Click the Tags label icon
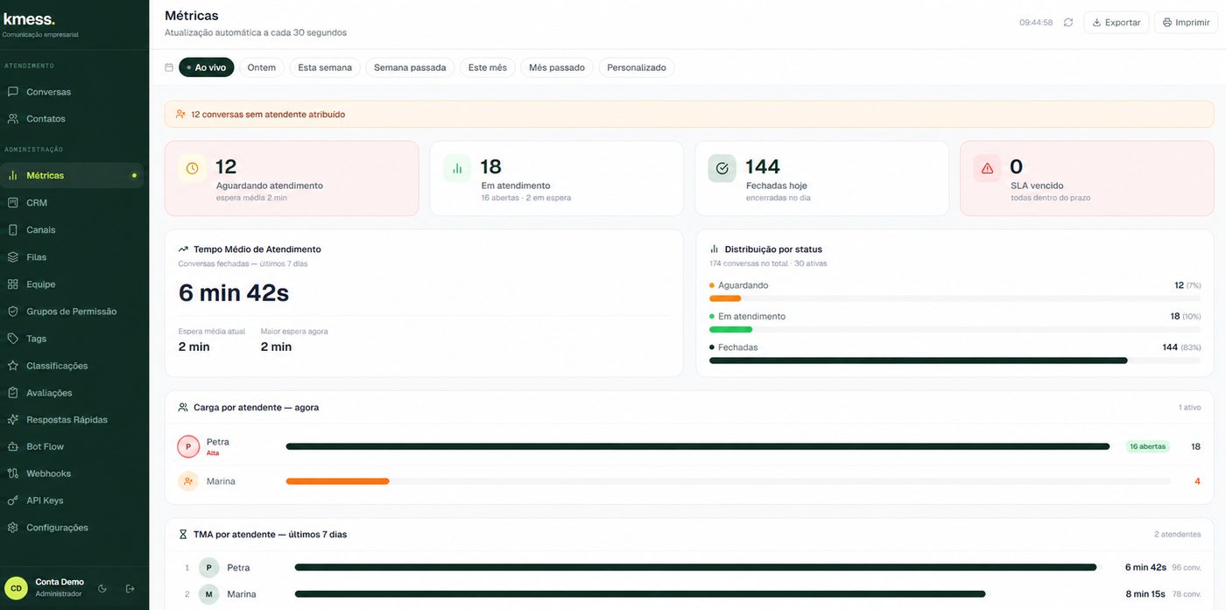Screen dimensions: 1226x610 point(12,339)
